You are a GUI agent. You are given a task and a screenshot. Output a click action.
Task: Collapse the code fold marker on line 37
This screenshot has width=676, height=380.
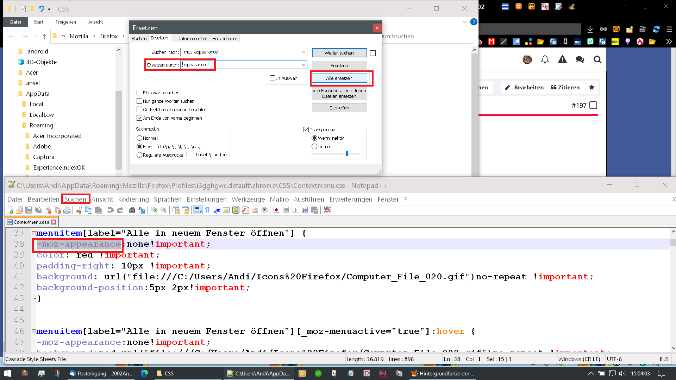pos(34,233)
